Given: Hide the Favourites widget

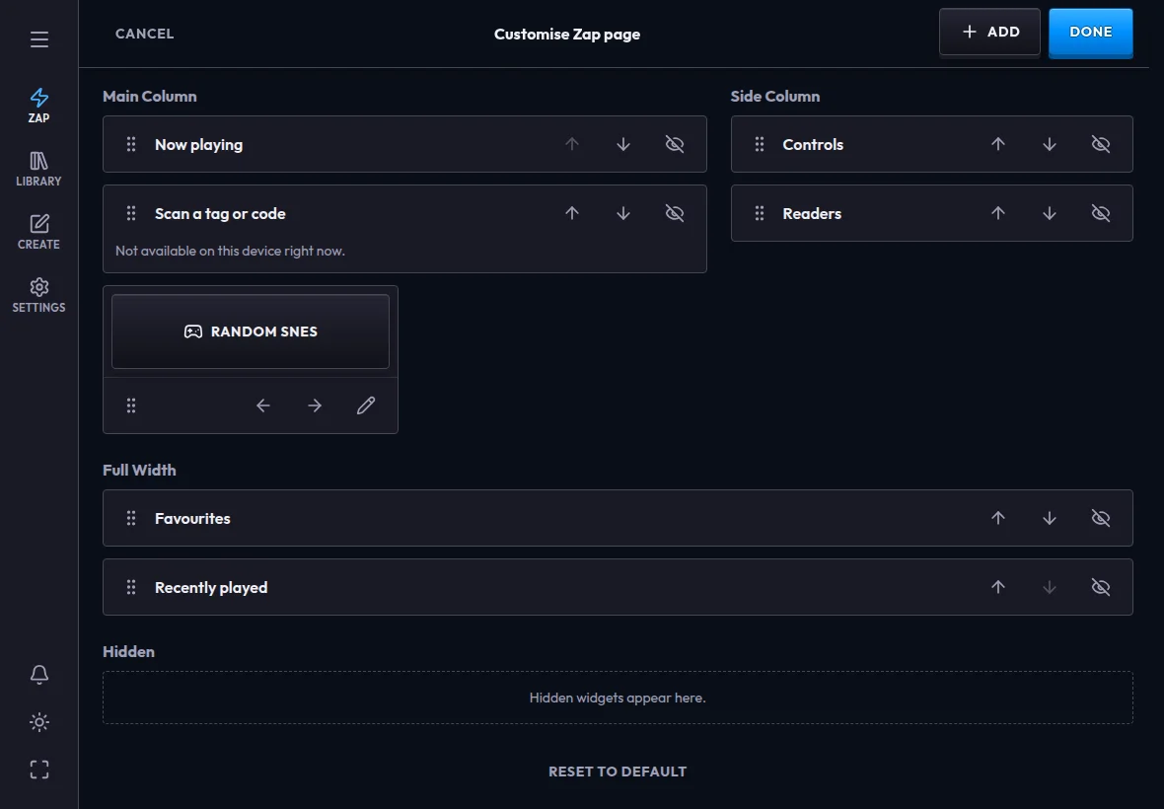Looking at the screenshot, I should [x=1101, y=518].
